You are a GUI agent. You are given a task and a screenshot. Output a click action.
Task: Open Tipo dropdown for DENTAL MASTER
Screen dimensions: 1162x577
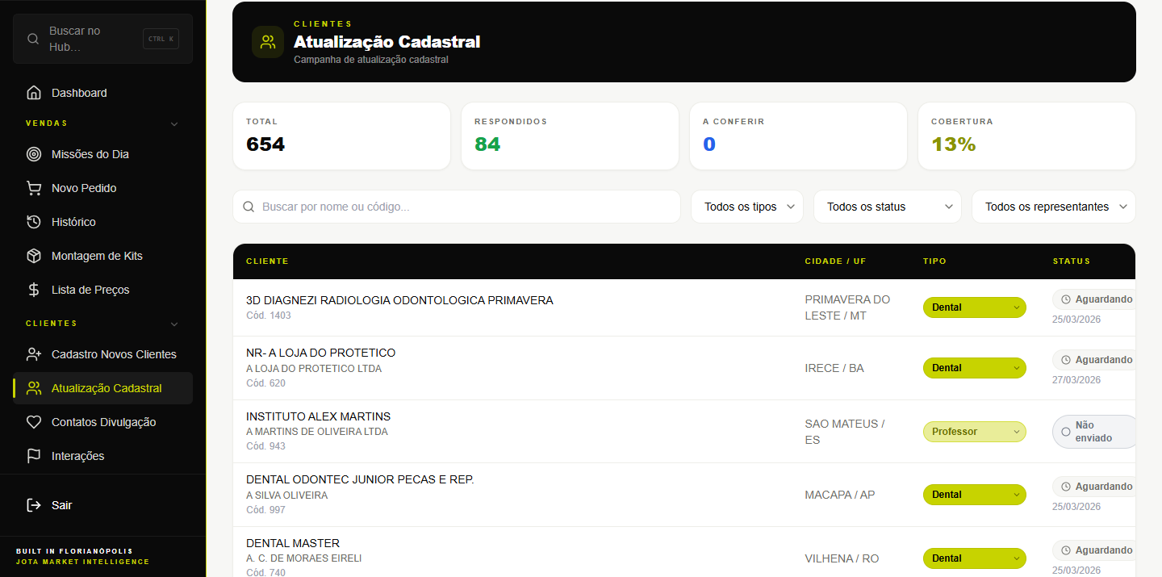tap(975, 558)
